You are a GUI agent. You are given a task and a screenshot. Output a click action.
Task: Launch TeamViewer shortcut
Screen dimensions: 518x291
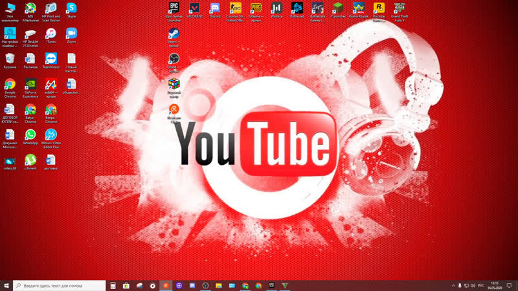pyautogui.click(x=51, y=61)
